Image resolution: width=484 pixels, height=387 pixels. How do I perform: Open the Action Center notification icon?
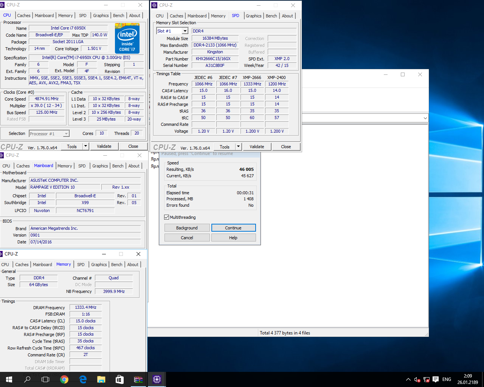click(x=436, y=379)
